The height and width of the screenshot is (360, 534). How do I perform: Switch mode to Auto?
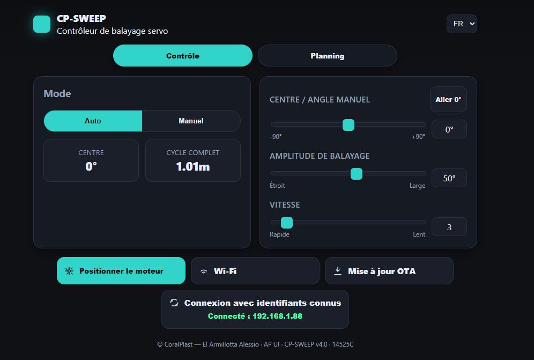coord(93,121)
